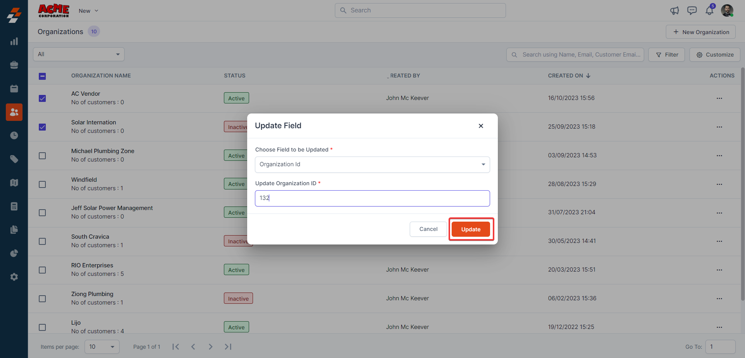Open the Items per page dropdown
Viewport: 745px width, 358px height.
102,347
